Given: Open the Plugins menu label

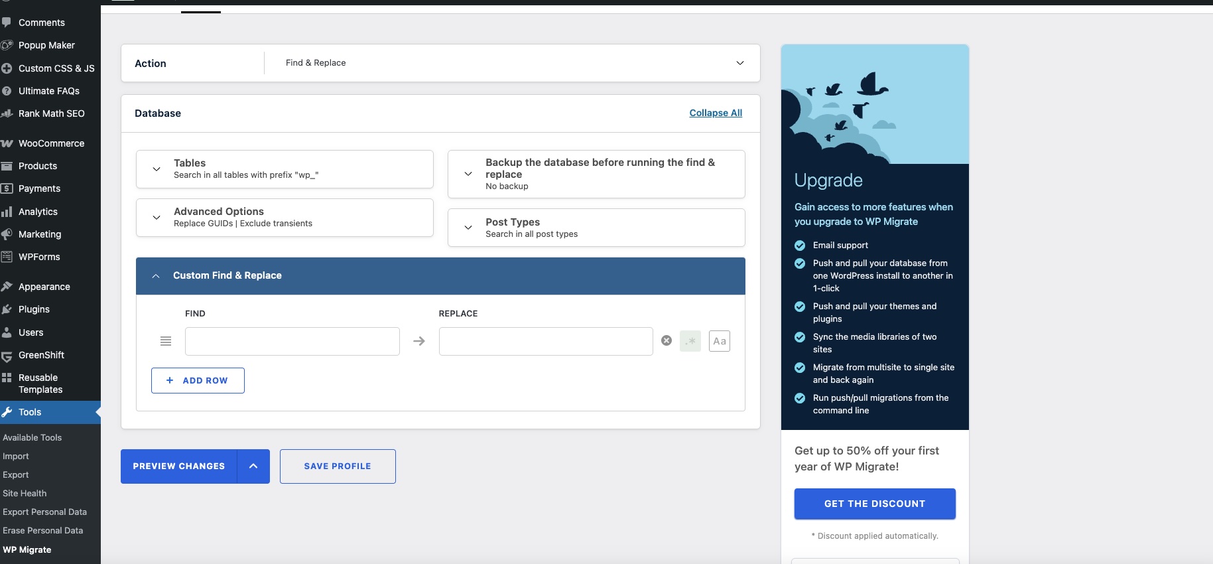Looking at the screenshot, I should tap(34, 309).
